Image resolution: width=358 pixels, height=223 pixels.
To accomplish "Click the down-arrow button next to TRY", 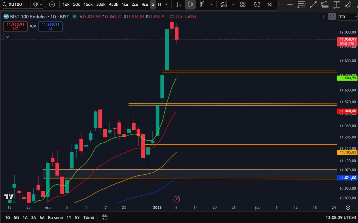I will [324, 17].
